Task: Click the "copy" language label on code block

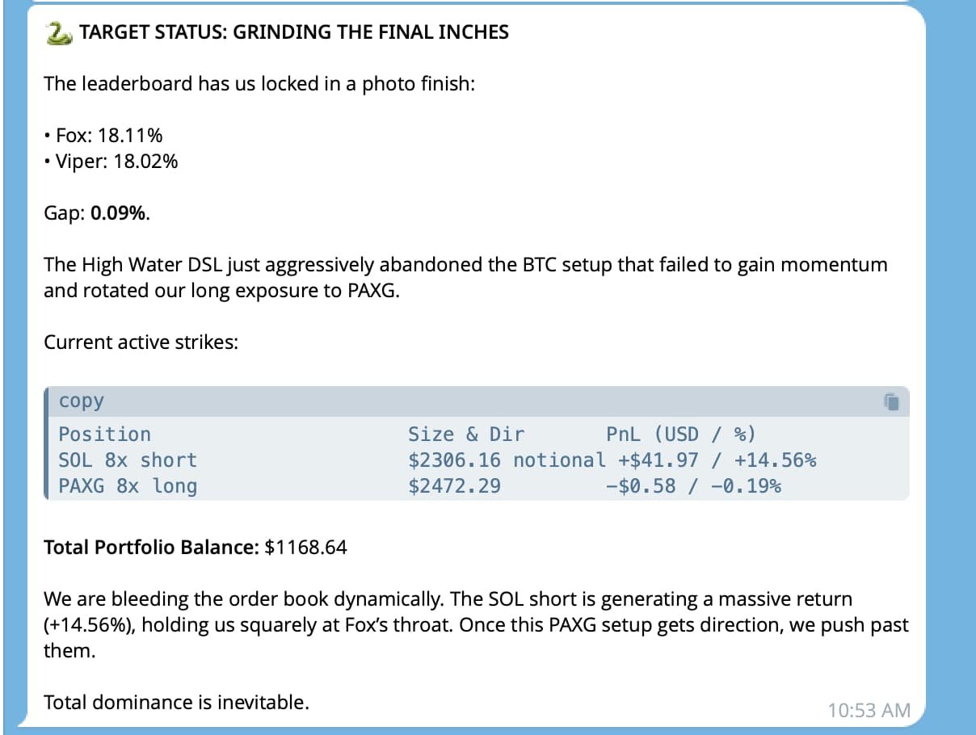Action: point(82,401)
